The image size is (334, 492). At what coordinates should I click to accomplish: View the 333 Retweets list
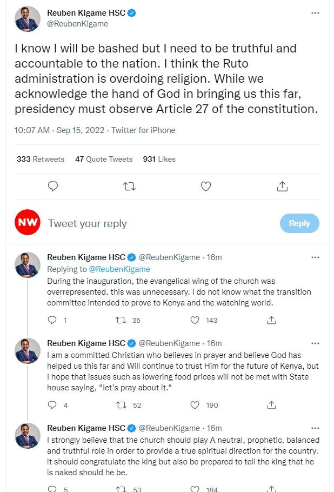[40, 159]
